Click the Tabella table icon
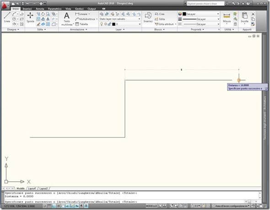Viewport: 270px width, 210px height. pyautogui.click(x=77, y=24)
